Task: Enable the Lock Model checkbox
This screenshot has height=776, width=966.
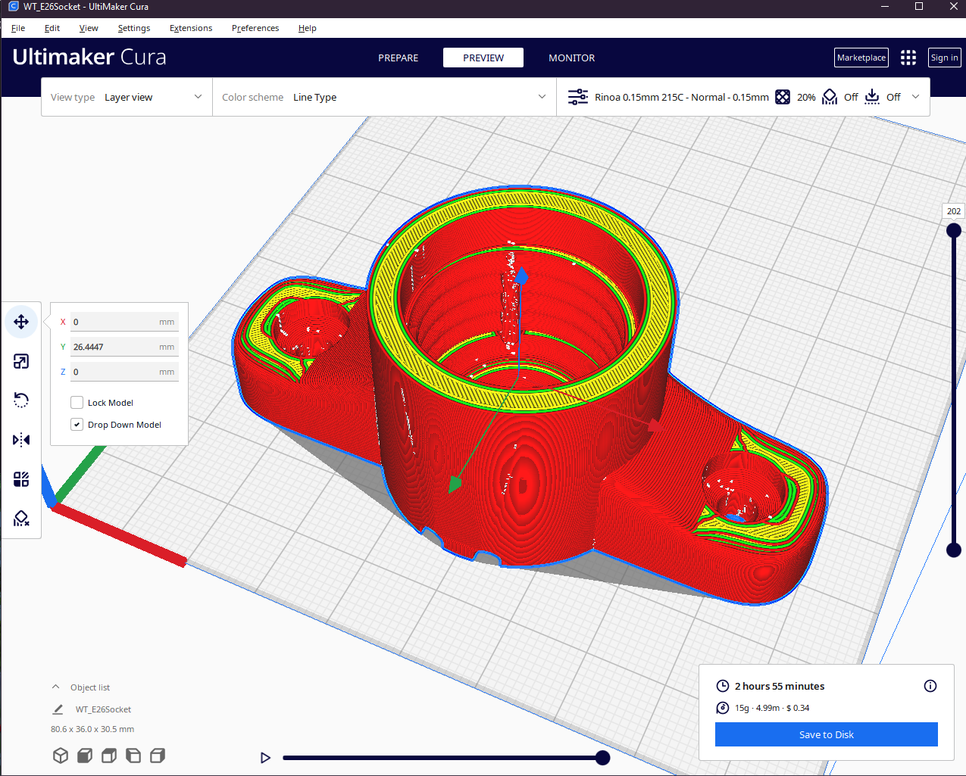Action: pos(77,403)
